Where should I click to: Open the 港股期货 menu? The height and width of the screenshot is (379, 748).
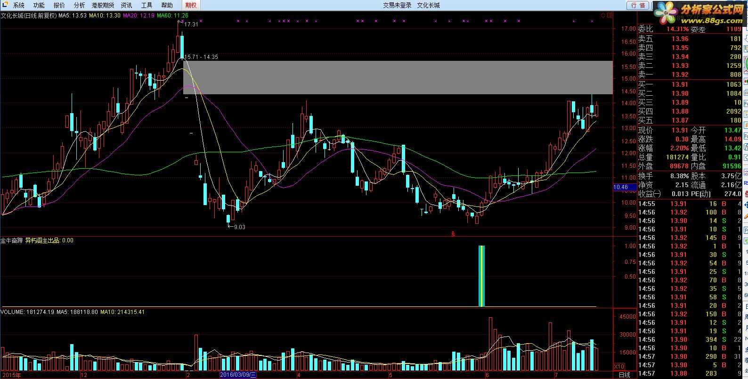point(103,5)
